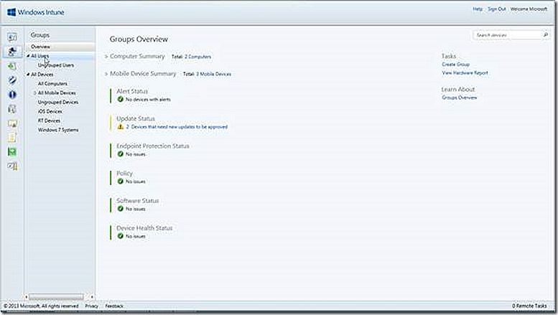Open the Alerts workspace icon
This screenshot has width=558, height=315.
tap(12, 95)
